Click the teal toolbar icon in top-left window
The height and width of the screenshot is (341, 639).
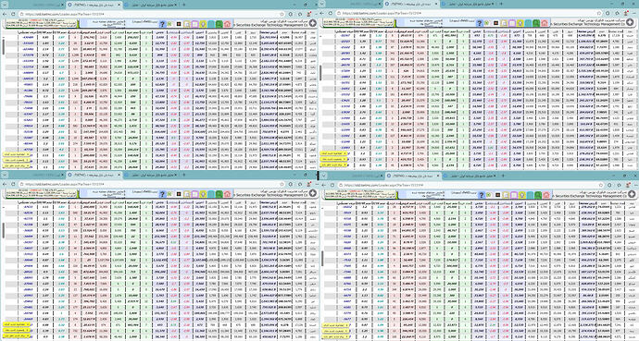point(211,24)
